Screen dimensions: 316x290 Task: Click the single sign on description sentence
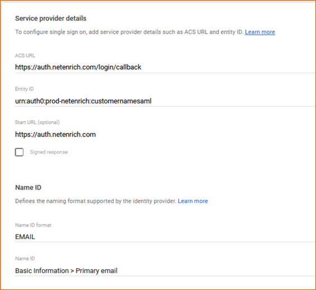(x=129, y=32)
